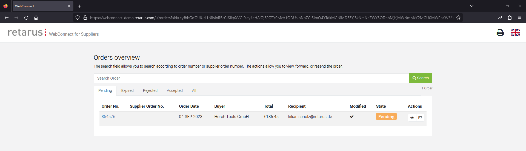Forward order 854576 via envelope icon
The height and width of the screenshot is (151, 526).
(420, 118)
